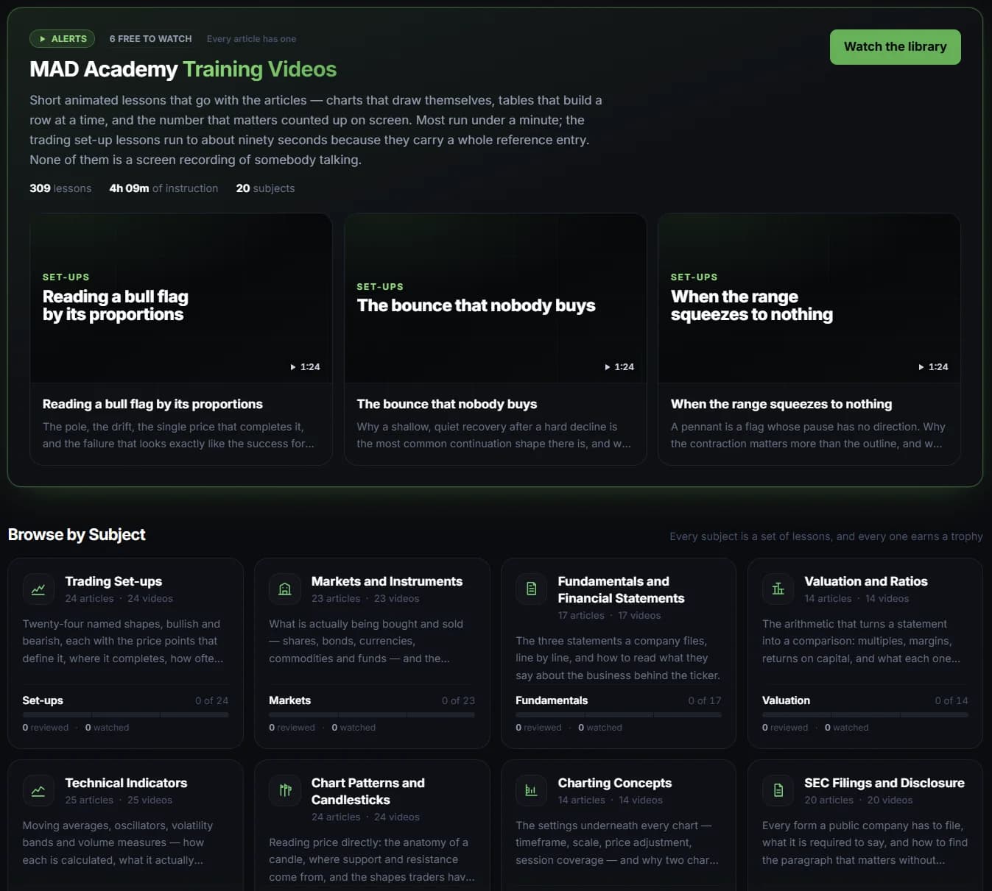Click the ALERTS pill badge
992x891 pixels.
click(x=63, y=39)
